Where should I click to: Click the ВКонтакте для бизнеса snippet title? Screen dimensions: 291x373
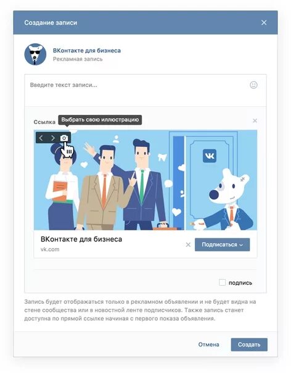point(81,239)
